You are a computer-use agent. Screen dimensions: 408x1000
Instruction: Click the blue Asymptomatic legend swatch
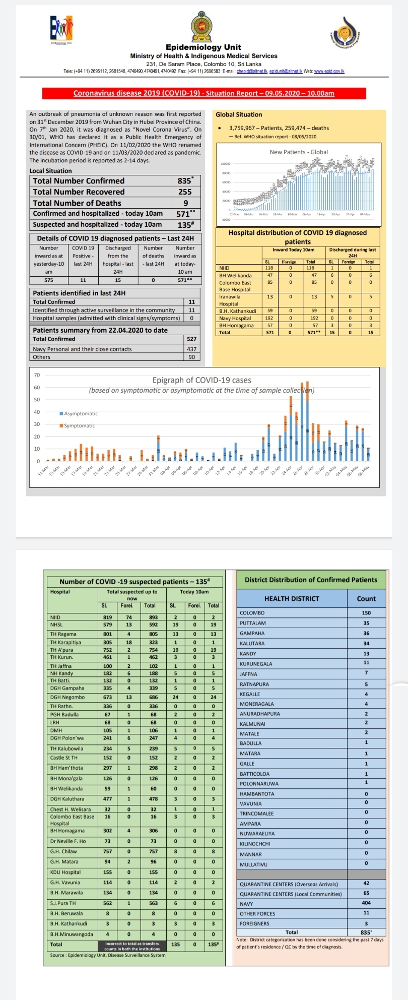pyautogui.click(x=62, y=413)
